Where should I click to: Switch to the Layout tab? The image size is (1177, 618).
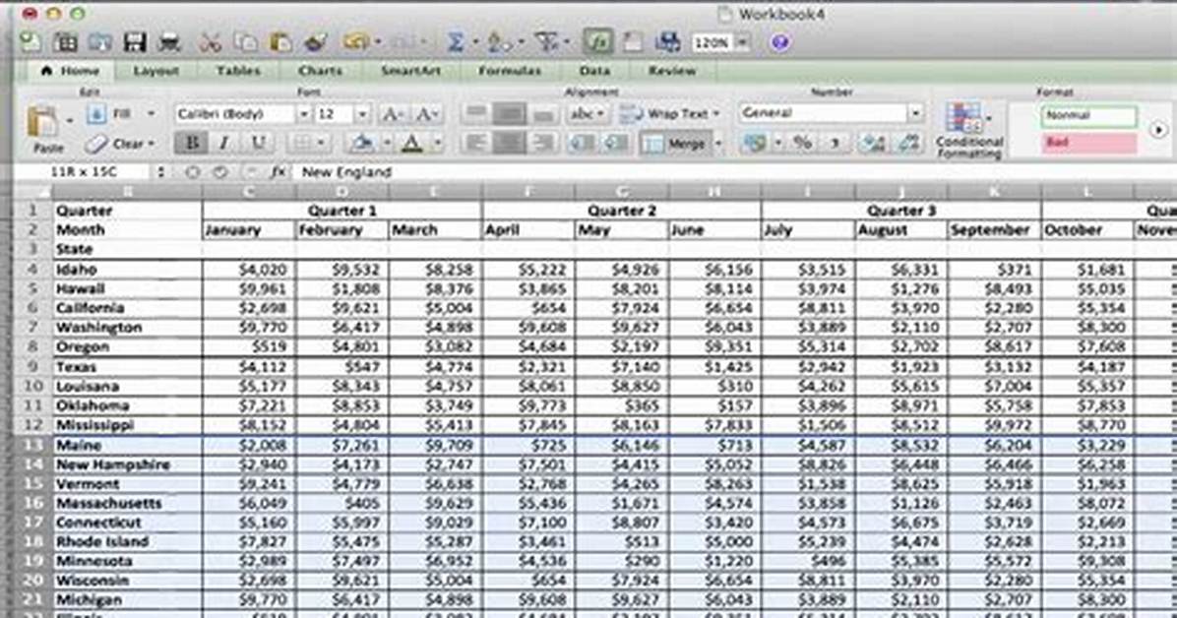(x=156, y=71)
